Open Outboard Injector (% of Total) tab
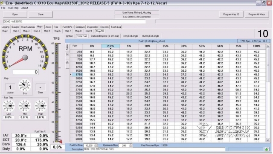Viewport: 273px width, 154px height. [x=105, y=36]
